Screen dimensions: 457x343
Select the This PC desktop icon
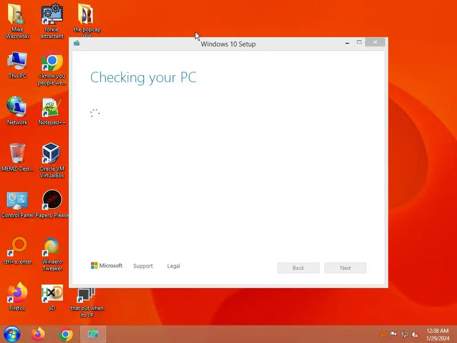[x=17, y=65]
